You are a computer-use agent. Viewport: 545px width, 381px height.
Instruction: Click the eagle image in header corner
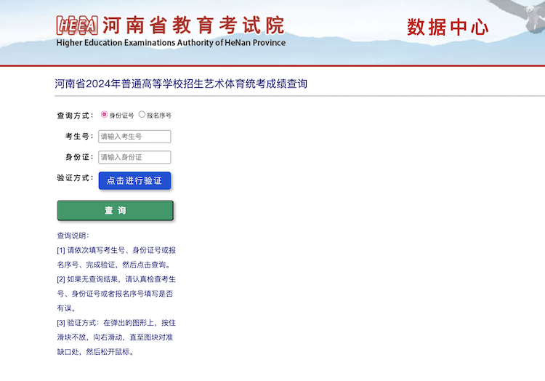tap(522, 15)
